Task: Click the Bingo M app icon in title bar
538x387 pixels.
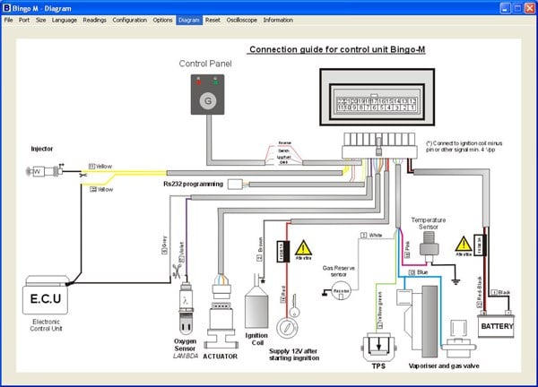Action: (x=7, y=6)
